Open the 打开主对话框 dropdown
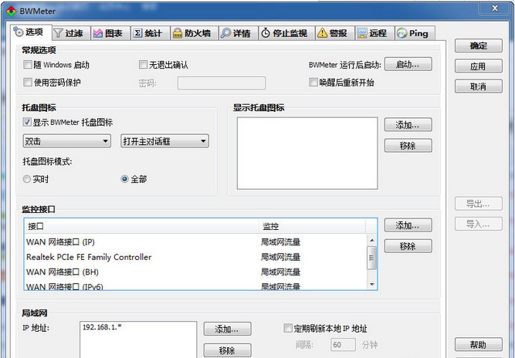This screenshot has height=358, width=515. click(x=165, y=141)
